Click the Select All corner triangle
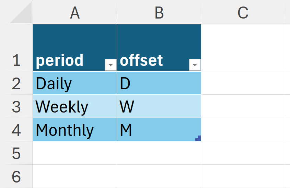290x188 pixels. pos(21,14)
